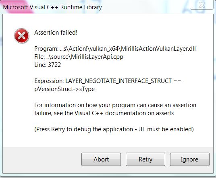This screenshot has height=178, width=216.
Task: Click the word "File:" label
Action: 39,57
